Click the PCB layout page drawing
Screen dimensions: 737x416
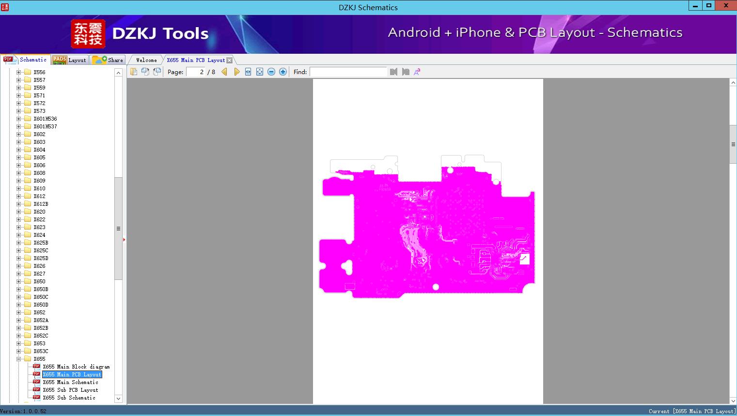(428, 241)
